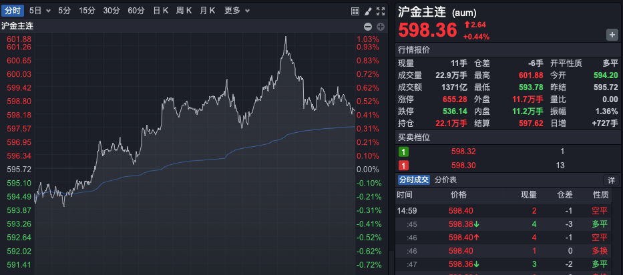Add 沪金主连 to watchlist with plus button

pyautogui.click(x=612, y=35)
